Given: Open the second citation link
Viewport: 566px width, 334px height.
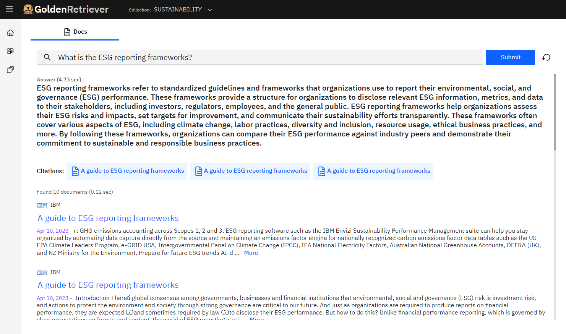Looking at the screenshot, I should pos(255,171).
